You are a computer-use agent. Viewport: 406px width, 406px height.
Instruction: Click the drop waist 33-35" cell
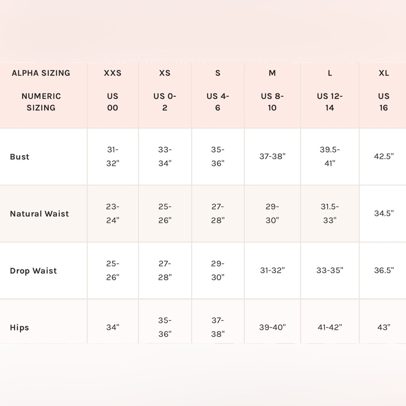(x=330, y=270)
